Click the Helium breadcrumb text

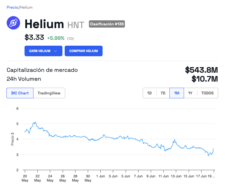coord(26,7)
